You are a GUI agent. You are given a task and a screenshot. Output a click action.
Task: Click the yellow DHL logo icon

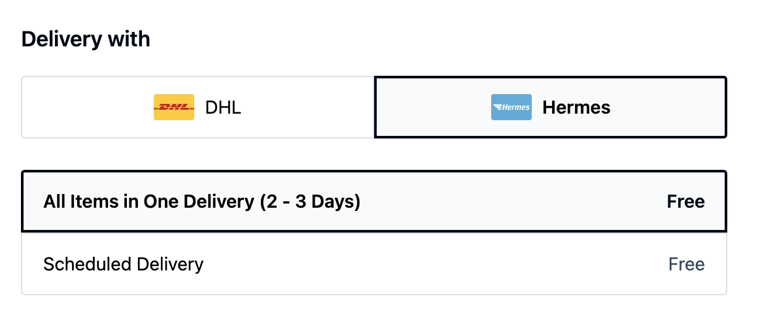[173, 107]
